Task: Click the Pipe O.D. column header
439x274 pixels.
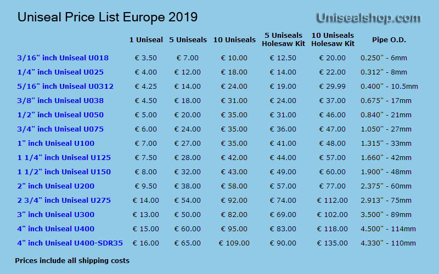Action: point(389,40)
